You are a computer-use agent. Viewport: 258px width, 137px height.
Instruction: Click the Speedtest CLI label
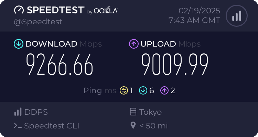(x=52, y=126)
